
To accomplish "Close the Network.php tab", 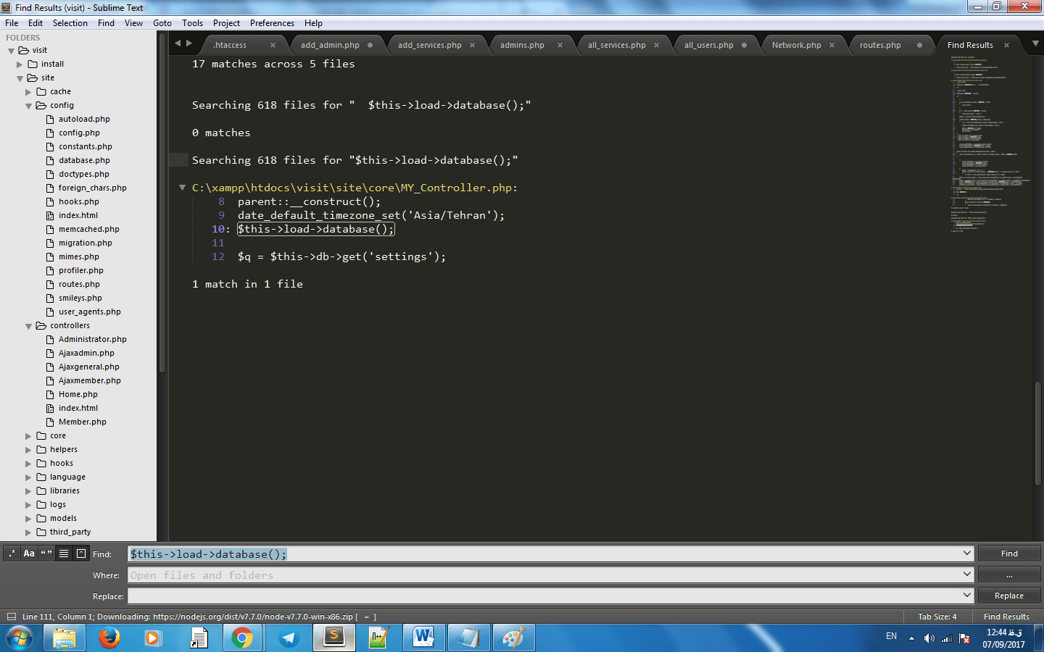I will coord(832,45).
